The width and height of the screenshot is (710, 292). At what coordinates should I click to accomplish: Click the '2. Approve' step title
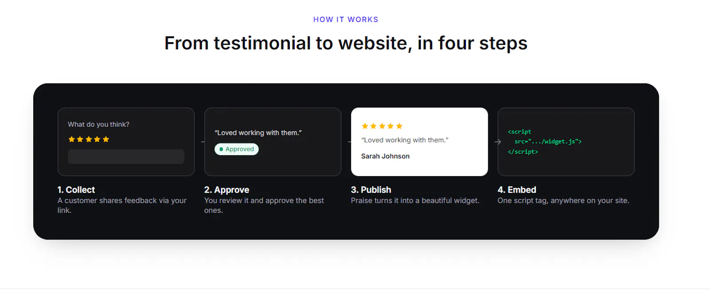click(x=227, y=189)
